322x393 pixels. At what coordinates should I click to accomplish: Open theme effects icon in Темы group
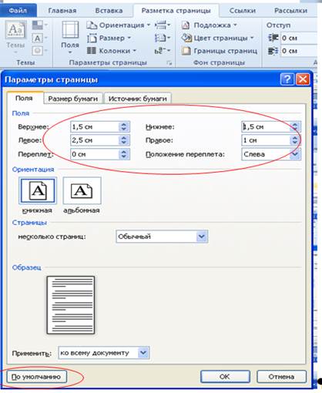pos(40,50)
